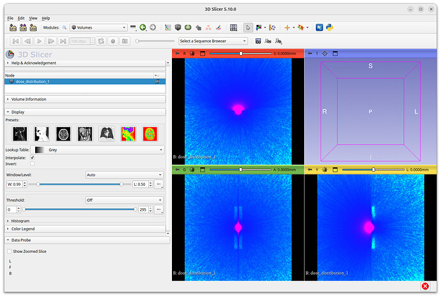Click the green slice view offset slider
Image resolution: width=441 pixels, height=297 pixels.
pyautogui.click(x=240, y=170)
